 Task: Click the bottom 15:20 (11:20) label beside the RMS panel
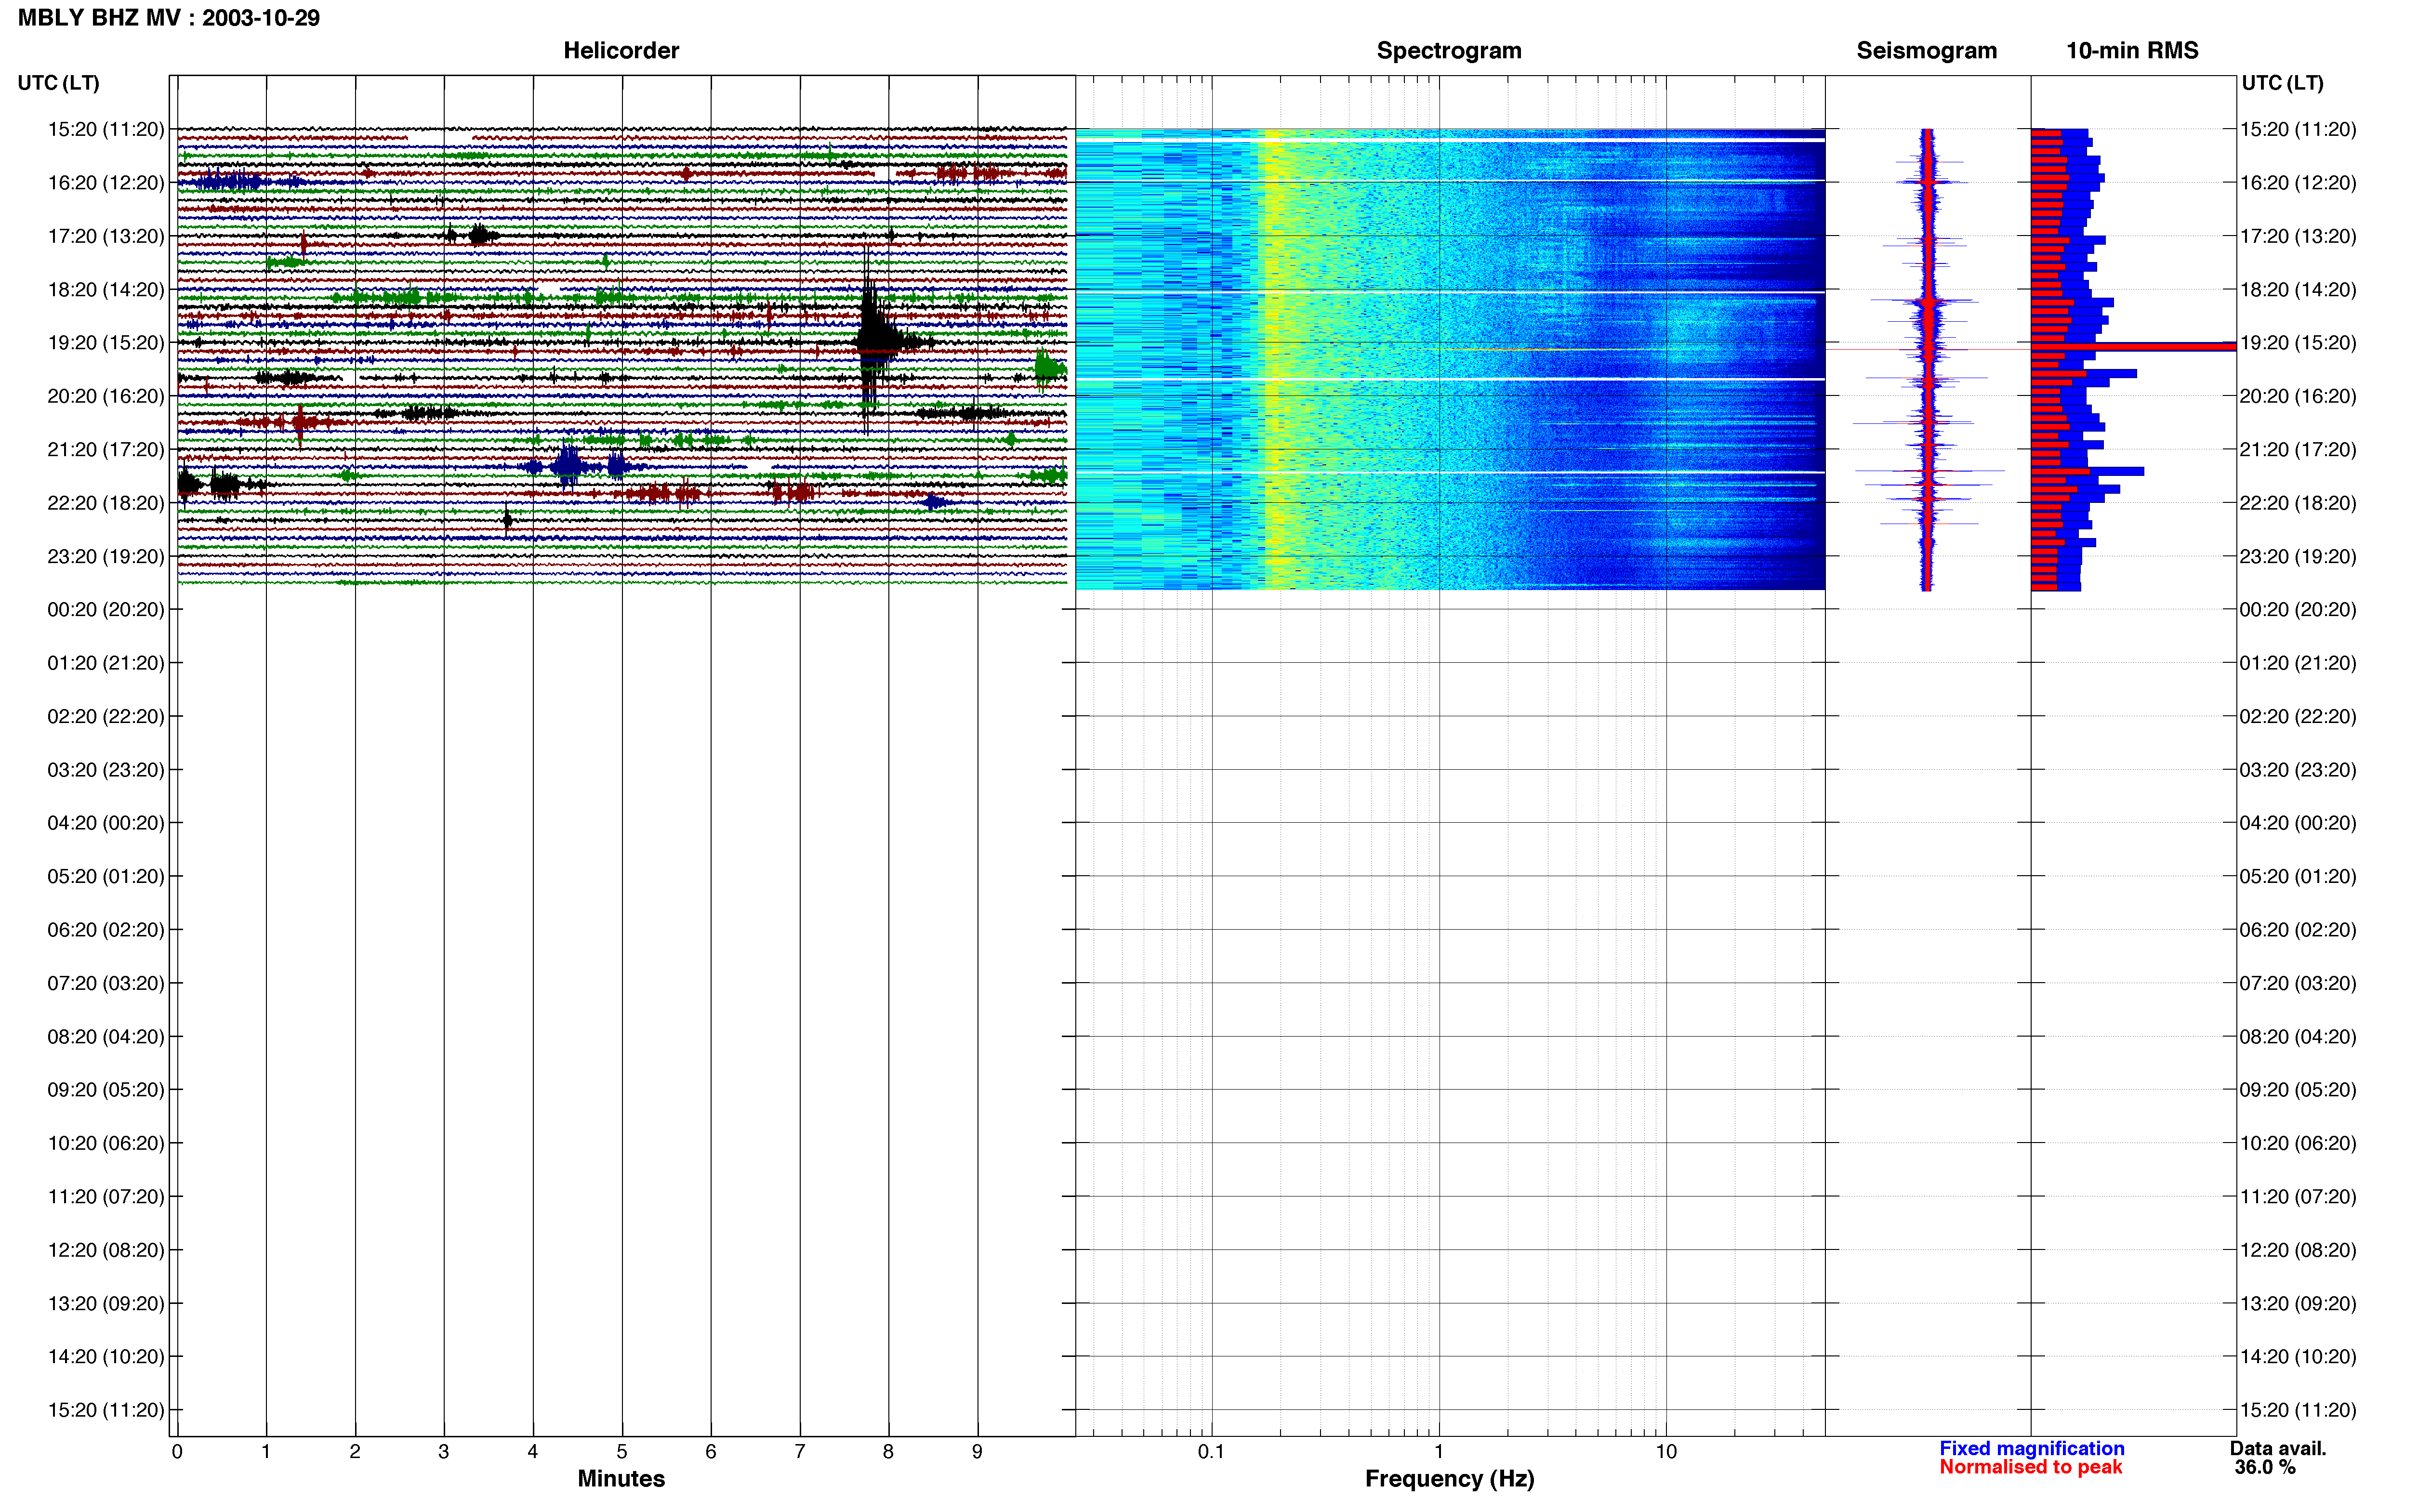click(2298, 1410)
